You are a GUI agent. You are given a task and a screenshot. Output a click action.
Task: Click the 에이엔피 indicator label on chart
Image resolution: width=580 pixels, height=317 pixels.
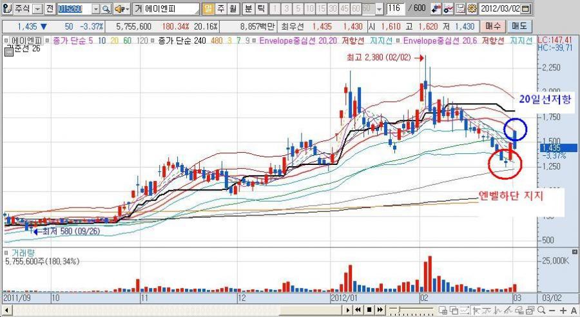[27, 41]
